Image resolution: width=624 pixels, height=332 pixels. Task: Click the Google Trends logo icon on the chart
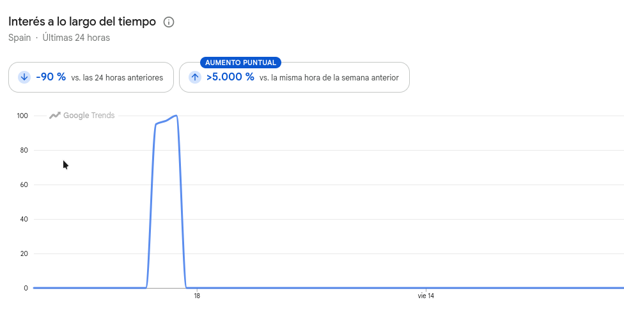(x=54, y=116)
